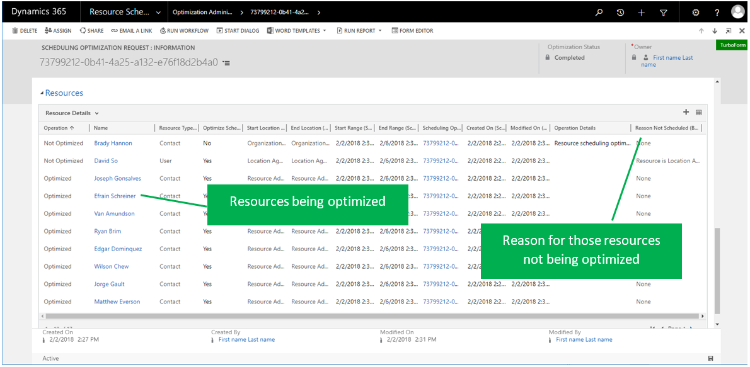Click the Delete command
750x367 pixels.
25,31
